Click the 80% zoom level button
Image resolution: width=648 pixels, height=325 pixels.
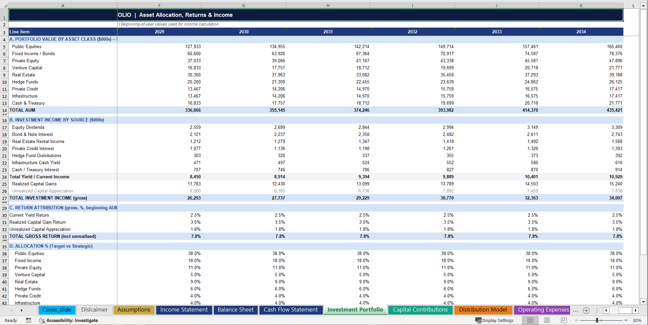tap(637, 320)
